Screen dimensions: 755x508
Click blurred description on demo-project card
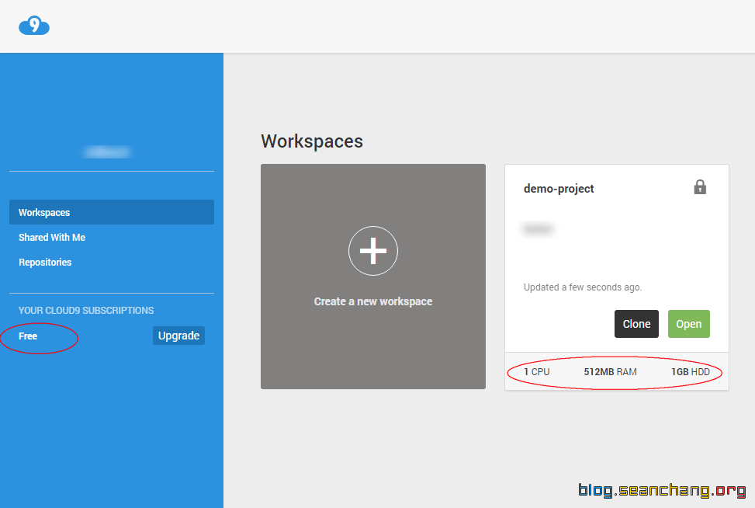click(x=538, y=229)
